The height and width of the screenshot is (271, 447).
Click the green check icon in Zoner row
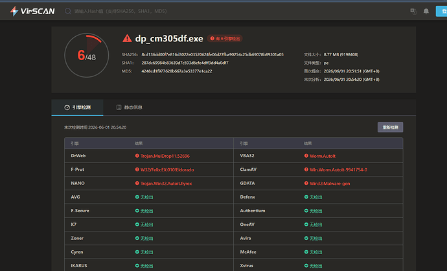pyautogui.click(x=137, y=238)
